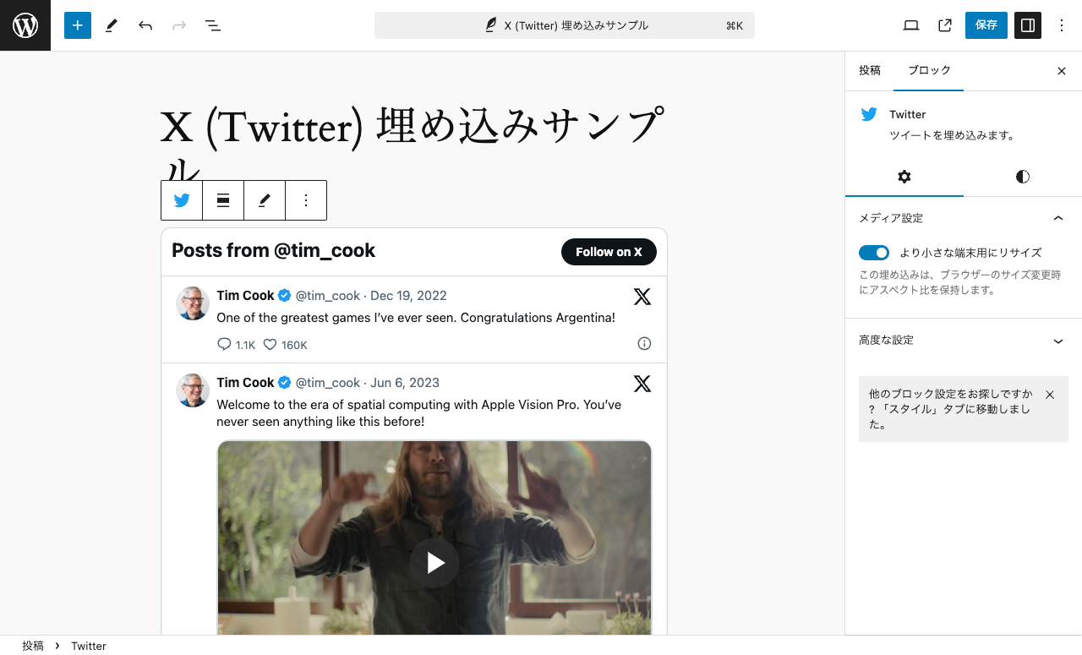Click the Follow on X button
Screen dimensions: 1082x655
[x=609, y=252]
